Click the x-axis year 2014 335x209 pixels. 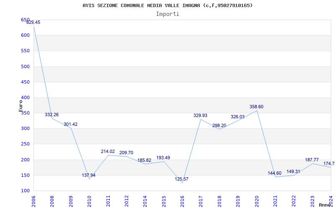pos(145,201)
